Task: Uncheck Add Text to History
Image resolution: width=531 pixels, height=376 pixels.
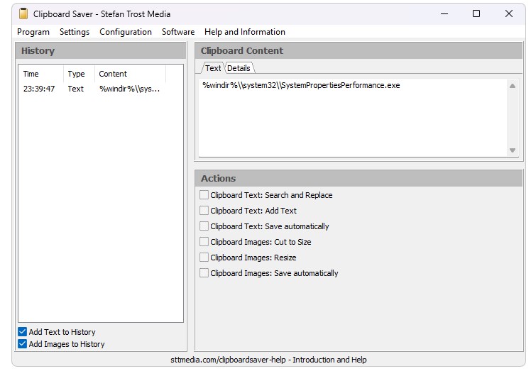Action: coord(23,332)
